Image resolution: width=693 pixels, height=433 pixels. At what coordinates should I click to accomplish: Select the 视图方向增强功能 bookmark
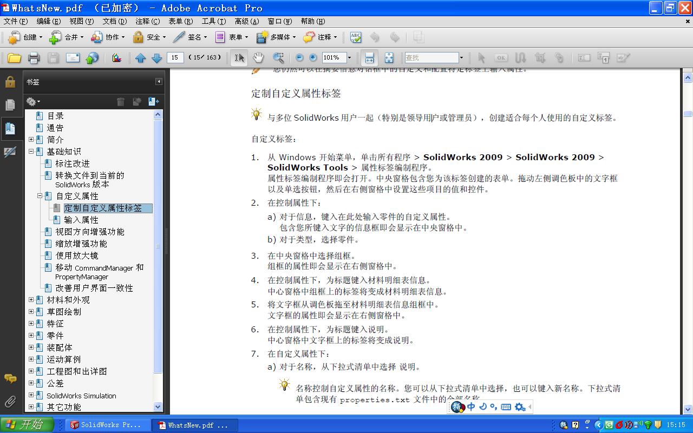pos(90,232)
